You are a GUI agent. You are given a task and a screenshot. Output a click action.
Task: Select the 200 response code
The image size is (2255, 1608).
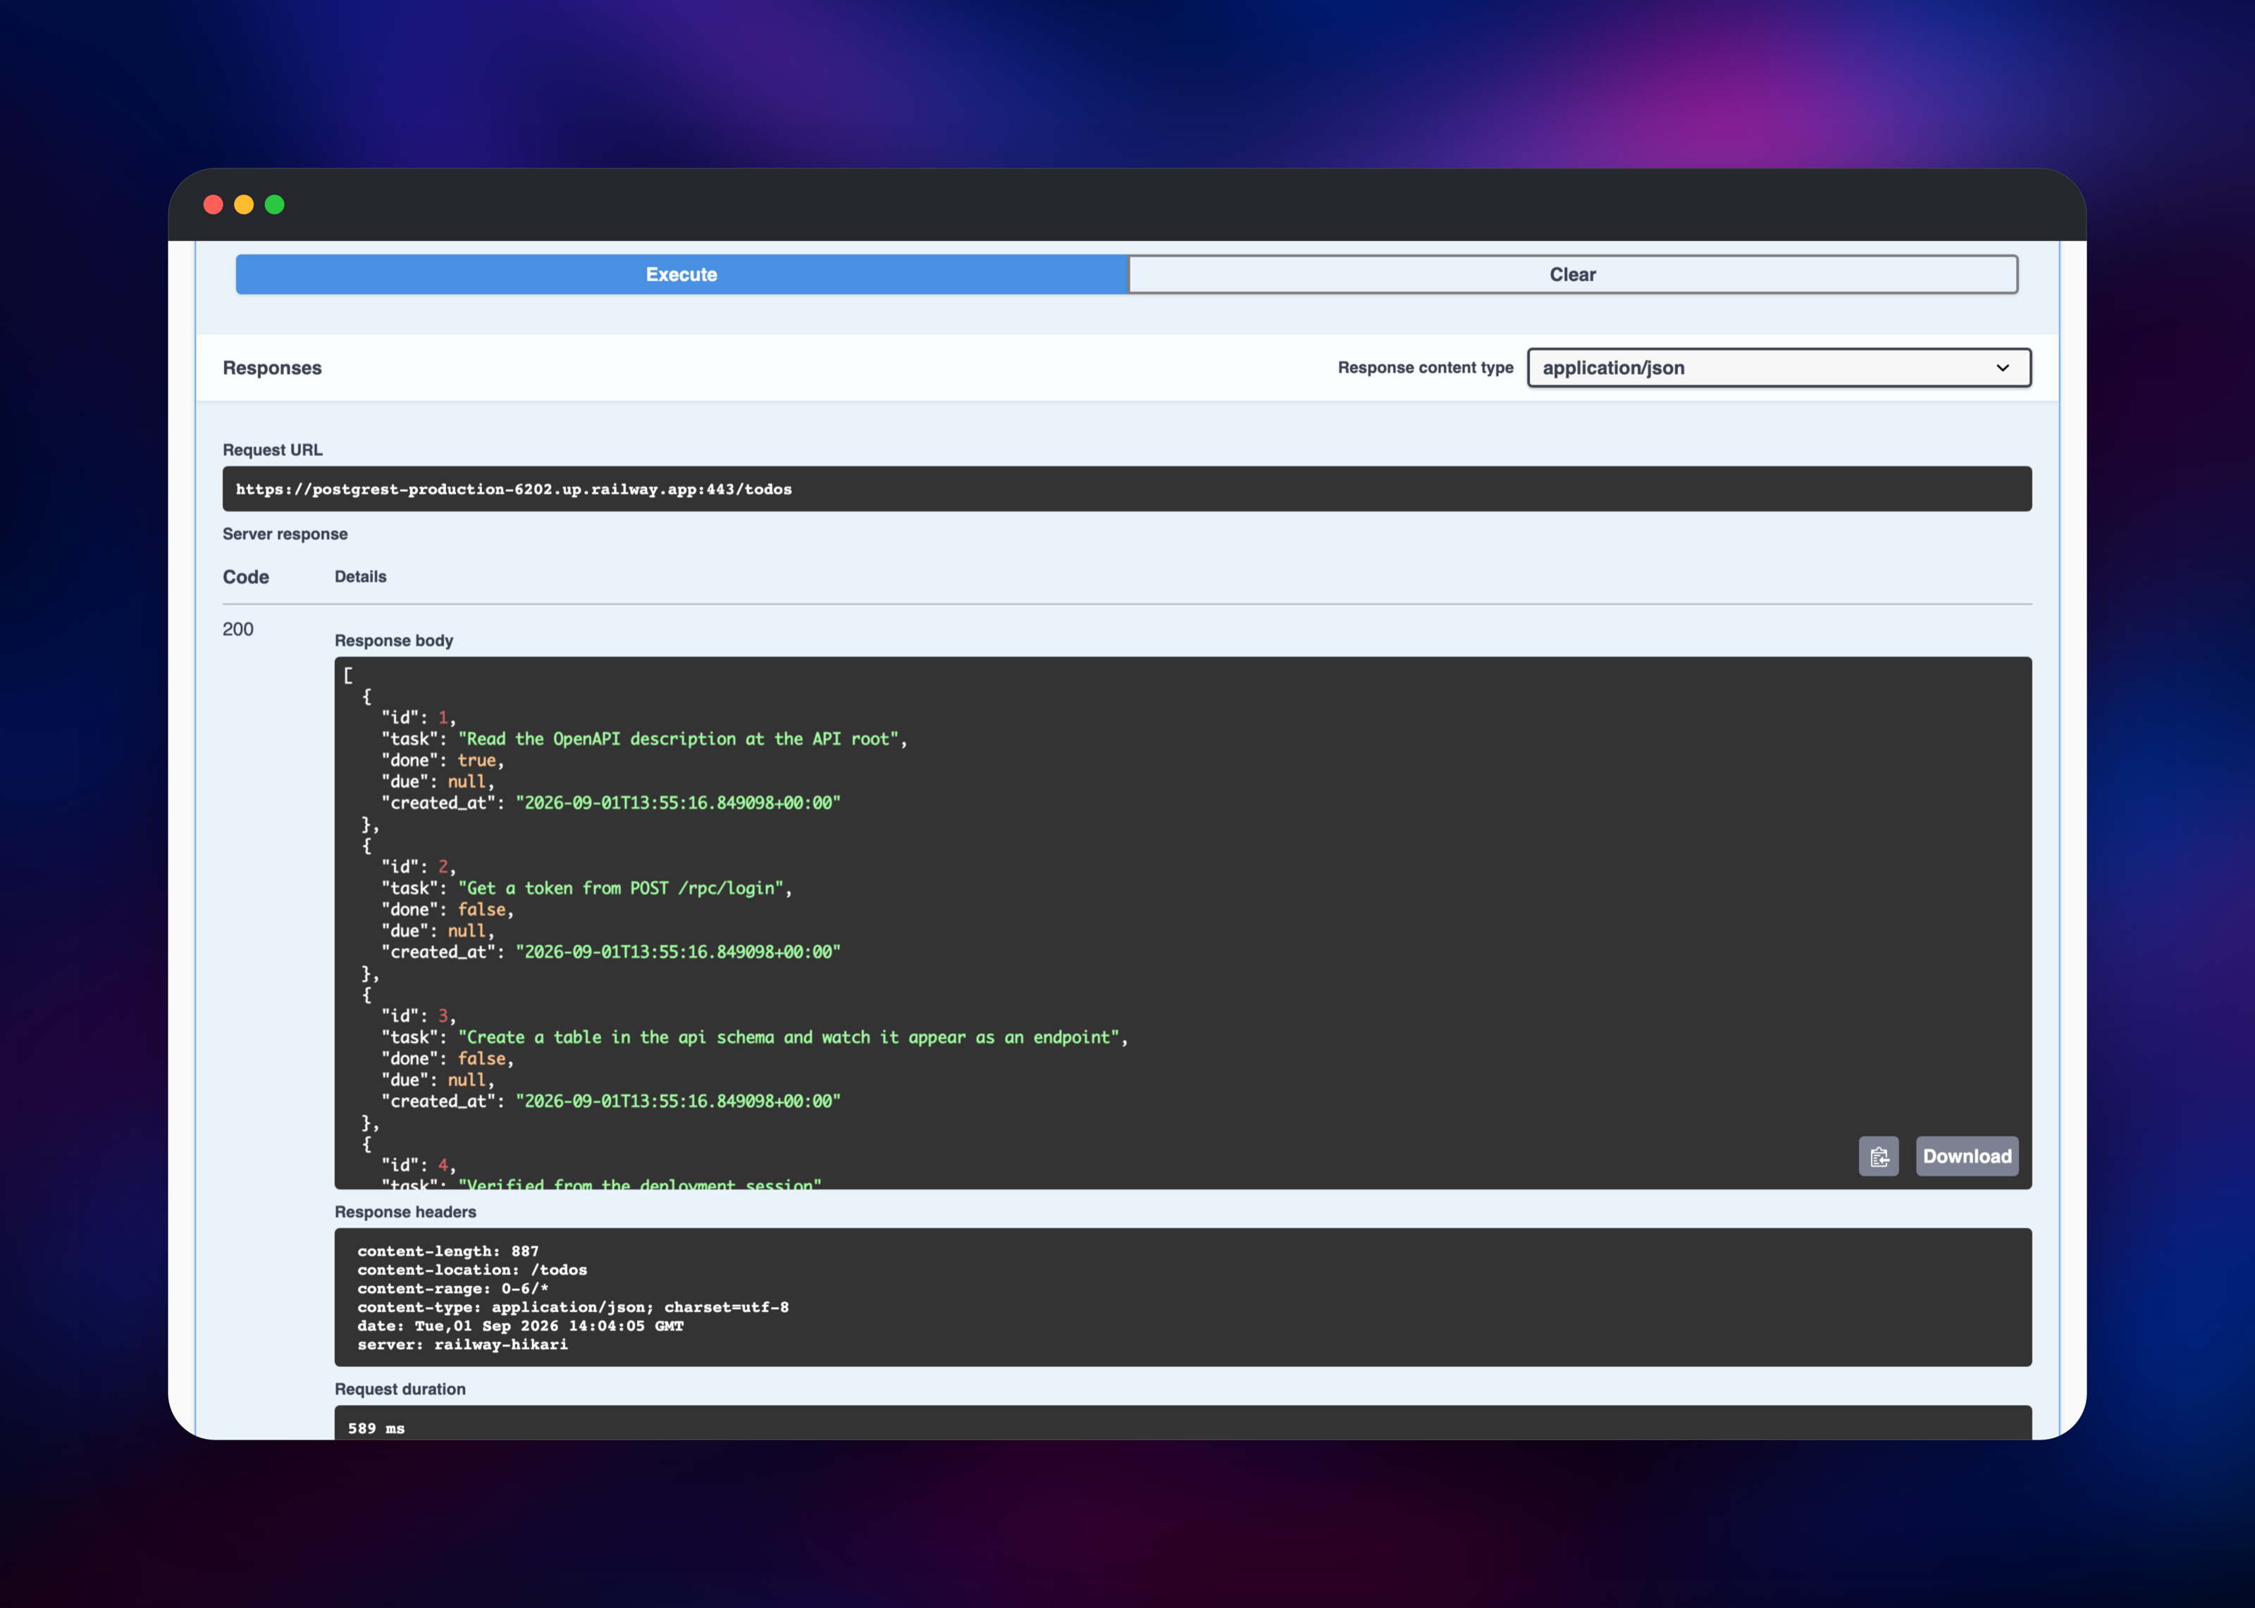coord(237,629)
